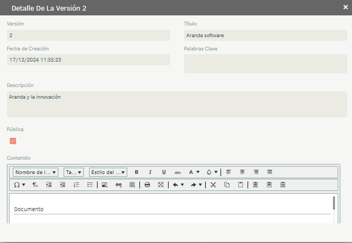This screenshot has width=352, height=243.
Task: Click the Fecha de Creación field
Action: pos(89,60)
